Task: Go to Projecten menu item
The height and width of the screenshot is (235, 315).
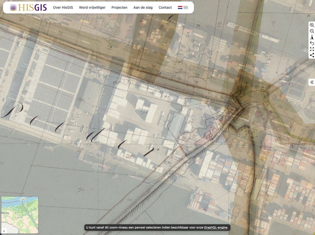Action: pyautogui.click(x=119, y=8)
